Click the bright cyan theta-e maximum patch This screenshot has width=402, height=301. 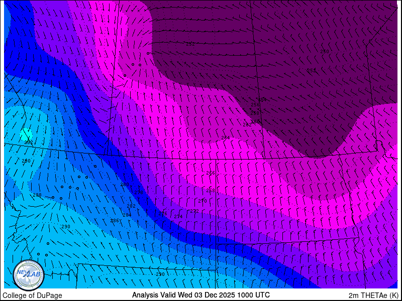click(x=27, y=134)
